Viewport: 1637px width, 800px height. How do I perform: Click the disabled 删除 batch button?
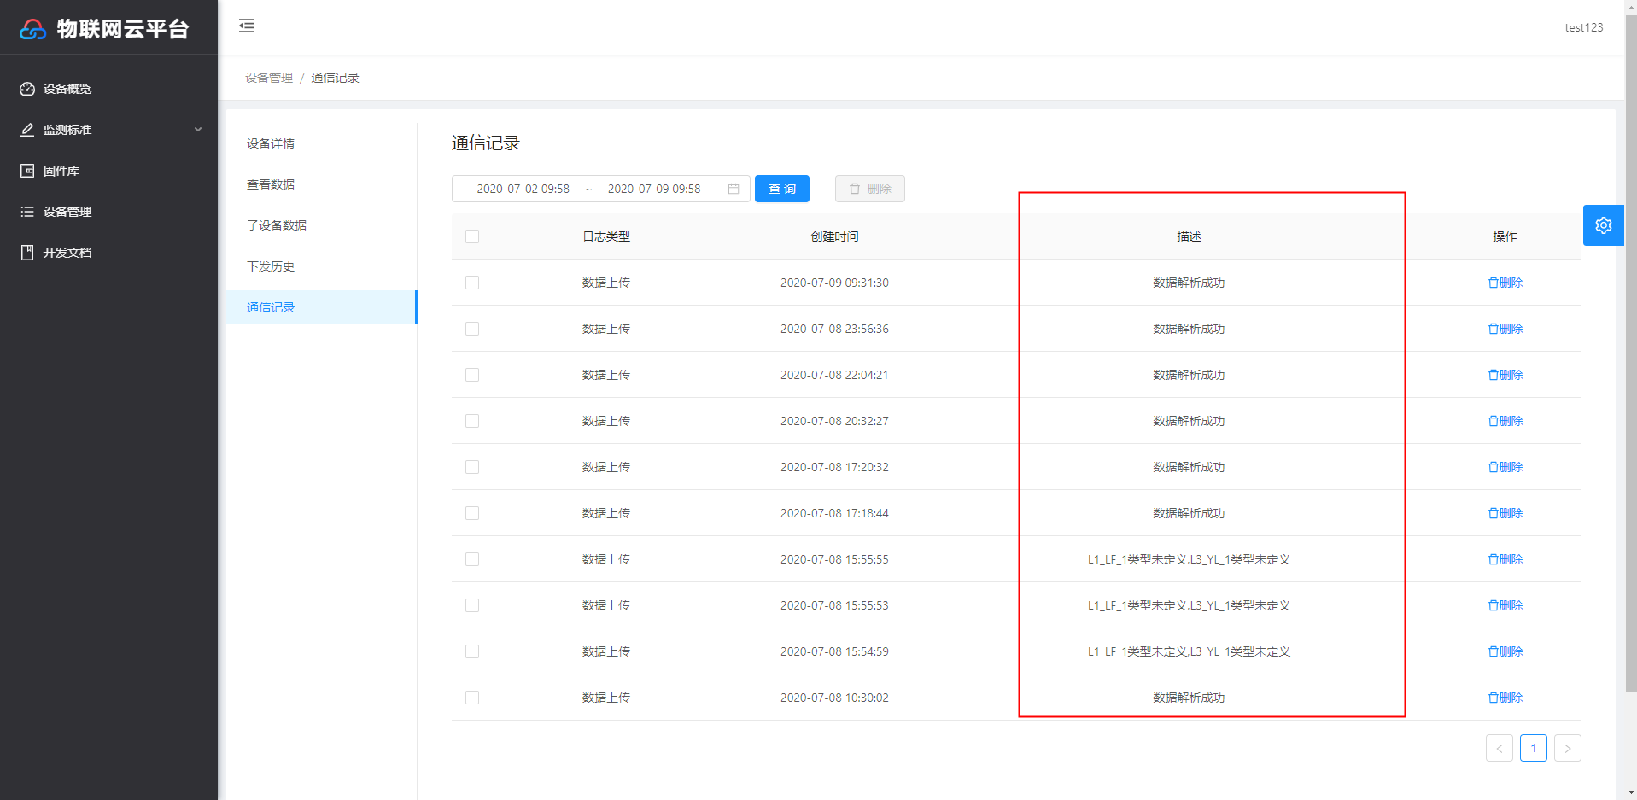[870, 189]
